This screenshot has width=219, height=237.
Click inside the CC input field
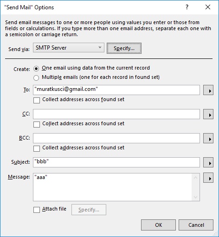116,114
